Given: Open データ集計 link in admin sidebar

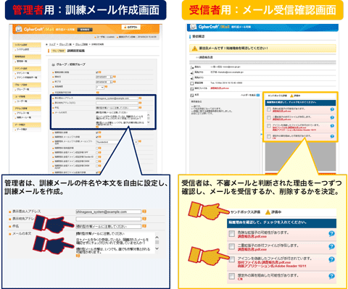Looking at the screenshot, I should click(22, 130).
